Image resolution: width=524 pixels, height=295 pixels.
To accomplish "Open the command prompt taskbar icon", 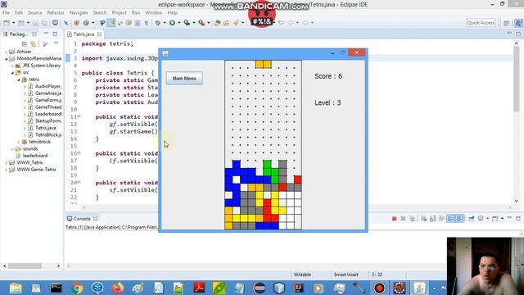I will click(x=56, y=288).
